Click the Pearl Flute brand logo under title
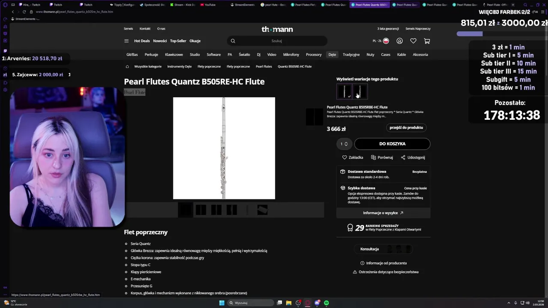 pyautogui.click(x=134, y=92)
